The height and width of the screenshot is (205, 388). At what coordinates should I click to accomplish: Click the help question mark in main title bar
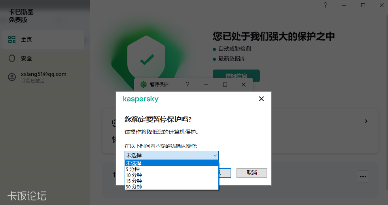(326, 5)
